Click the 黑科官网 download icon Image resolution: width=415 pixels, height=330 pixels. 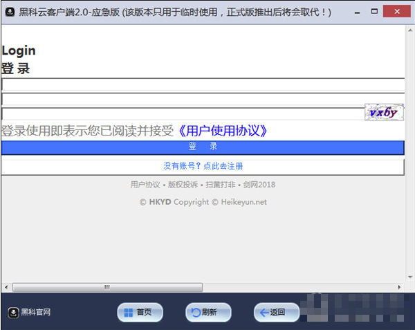13,312
